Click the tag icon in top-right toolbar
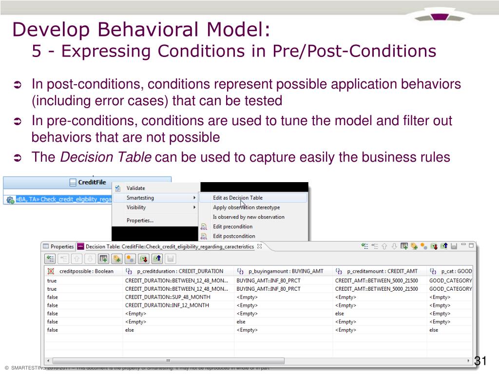 click(414, 246)
